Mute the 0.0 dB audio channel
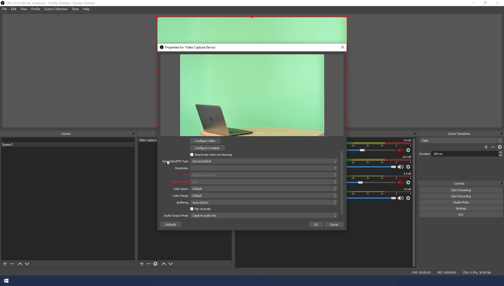The image size is (504, 286). point(400,198)
